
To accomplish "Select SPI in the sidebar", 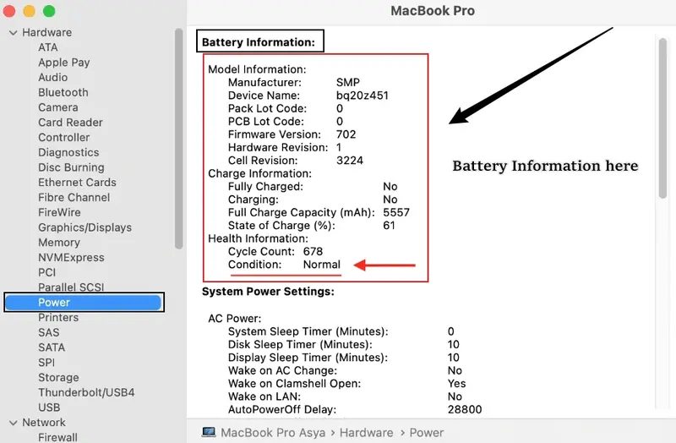I will (x=46, y=363).
